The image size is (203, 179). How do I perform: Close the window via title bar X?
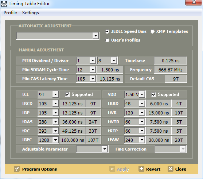tap(194, 2)
